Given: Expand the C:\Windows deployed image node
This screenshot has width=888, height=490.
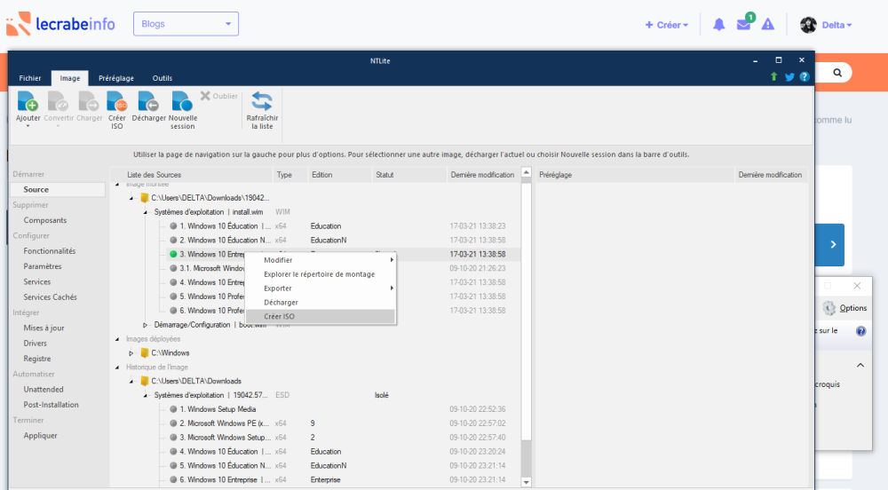Looking at the screenshot, I should coord(131,353).
